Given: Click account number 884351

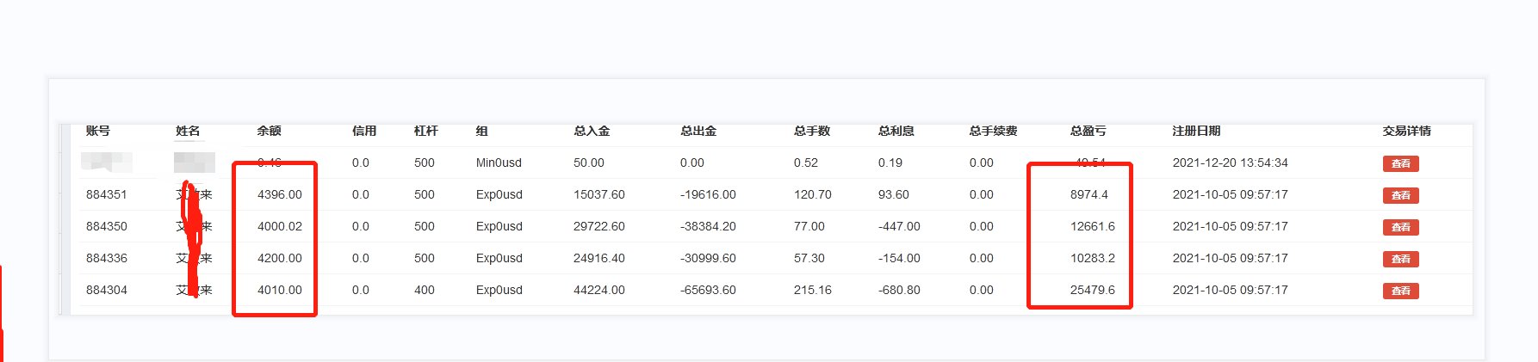Looking at the screenshot, I should pos(107,194).
